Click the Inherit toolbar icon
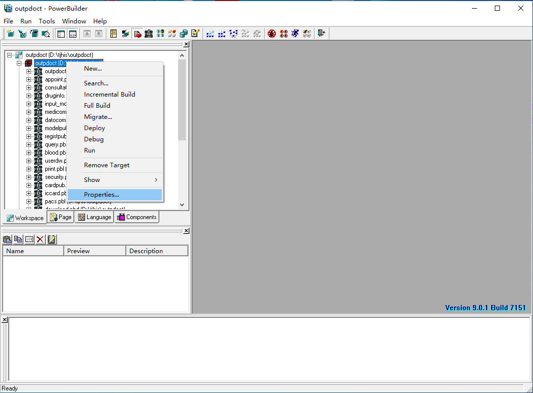Image resolution: width=533 pixels, height=393 pixels. (x=22, y=33)
